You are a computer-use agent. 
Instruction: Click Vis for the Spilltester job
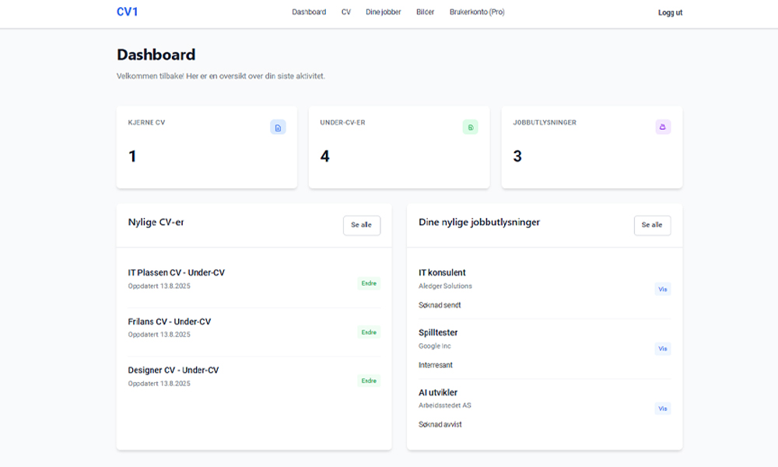click(x=662, y=349)
